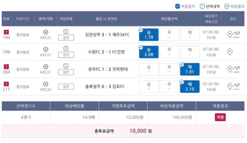Click red alert icon above number 217
Viewport: 247px width, 143px height.
(x=6, y=84)
